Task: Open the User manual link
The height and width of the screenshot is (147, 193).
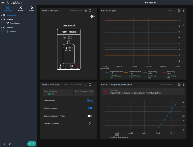Action: coord(69,25)
